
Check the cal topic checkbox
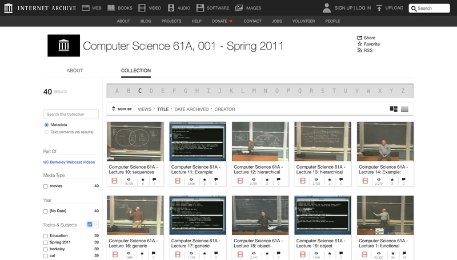(x=46, y=256)
